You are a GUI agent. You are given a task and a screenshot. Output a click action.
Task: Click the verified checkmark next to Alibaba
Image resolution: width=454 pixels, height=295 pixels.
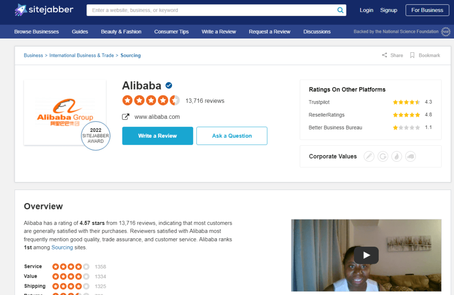[168, 85]
